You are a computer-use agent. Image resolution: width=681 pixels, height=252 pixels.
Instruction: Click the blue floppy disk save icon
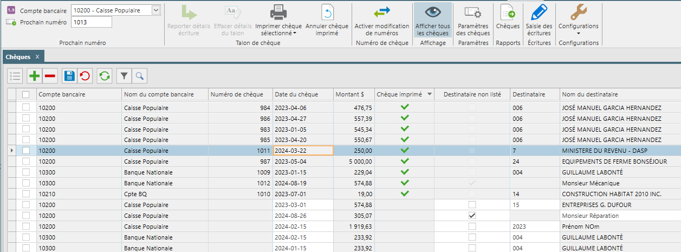[x=69, y=76]
